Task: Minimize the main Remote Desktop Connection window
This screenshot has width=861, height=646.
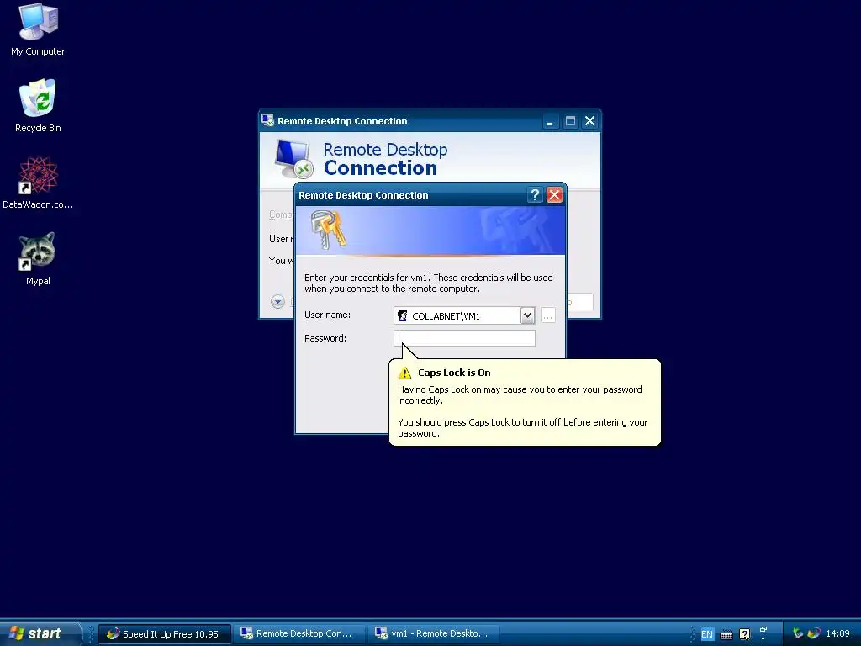Action: [x=550, y=121]
